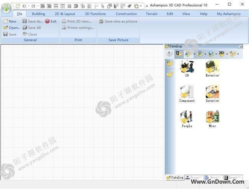Click the magnet-shaped snap icon in toolbar
Viewport: 249px width, 189px height.
click(76, 6)
